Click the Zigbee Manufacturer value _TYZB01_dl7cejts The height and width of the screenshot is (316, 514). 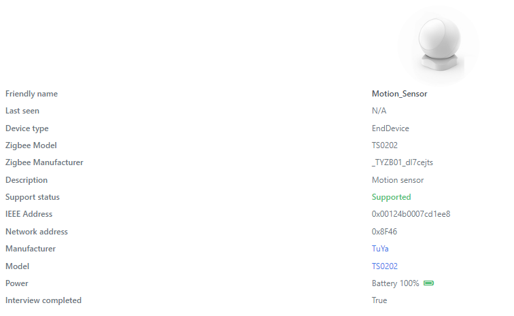(x=402, y=162)
